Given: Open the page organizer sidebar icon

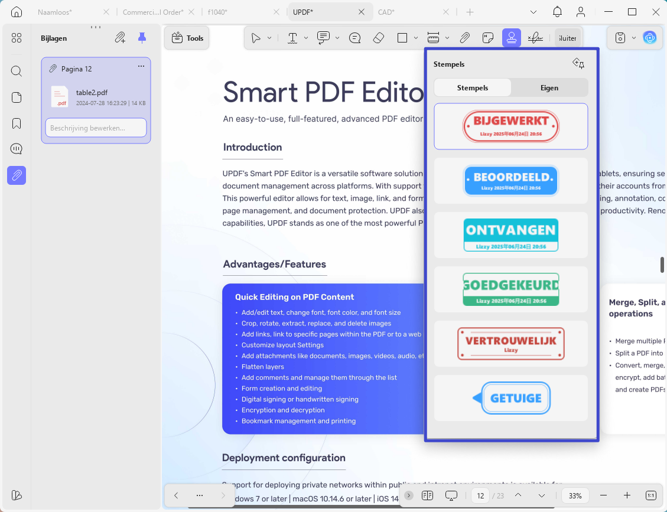Looking at the screenshot, I should click(x=17, y=97).
